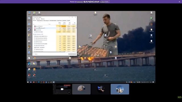Open the Recycle Bin on the shared desktop
The image size is (182, 102).
click(151, 35)
